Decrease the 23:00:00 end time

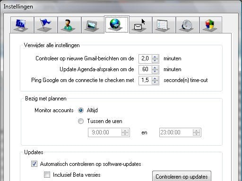tap(196, 134)
